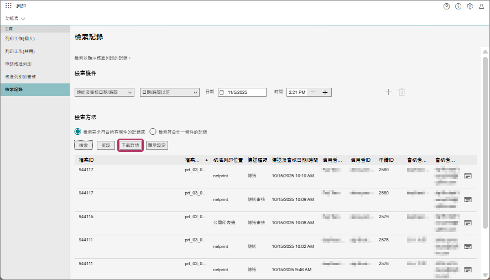Increase time with the plus stepper

[x=325, y=92]
